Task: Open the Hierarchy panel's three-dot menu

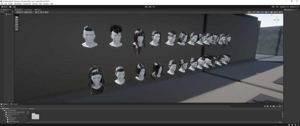Action: [x=12, y=10]
